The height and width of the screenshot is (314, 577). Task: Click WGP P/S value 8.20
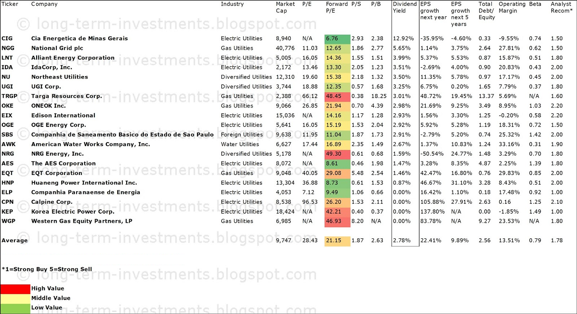coord(357,221)
